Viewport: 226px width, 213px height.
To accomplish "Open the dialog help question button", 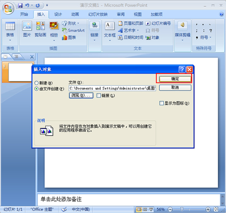I will coord(182,69).
